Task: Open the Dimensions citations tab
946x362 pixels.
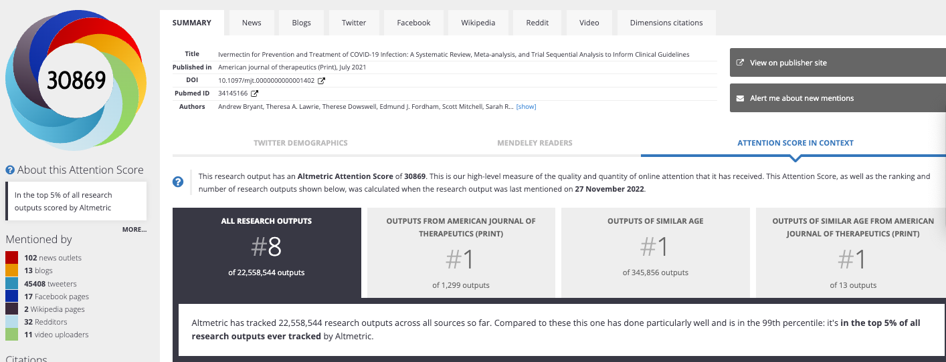Action: [666, 23]
